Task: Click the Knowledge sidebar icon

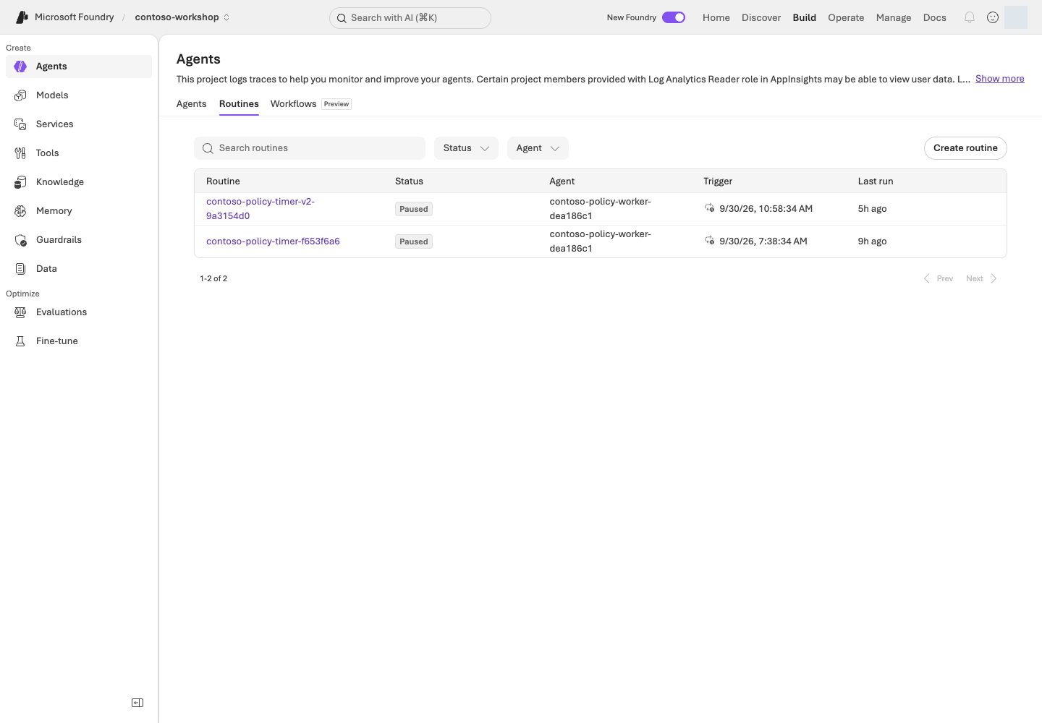Action: click(20, 182)
